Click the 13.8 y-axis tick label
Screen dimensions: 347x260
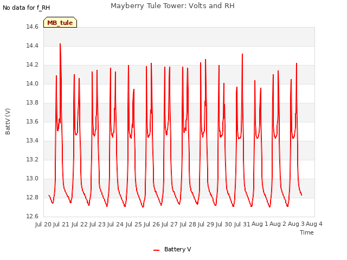click(x=32, y=103)
